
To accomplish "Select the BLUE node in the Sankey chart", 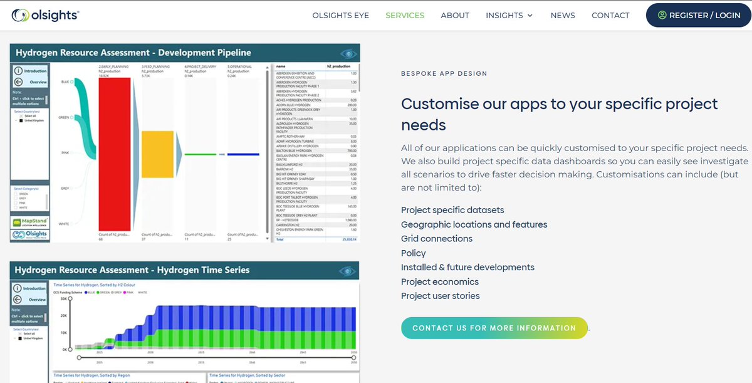I will click(73, 81).
